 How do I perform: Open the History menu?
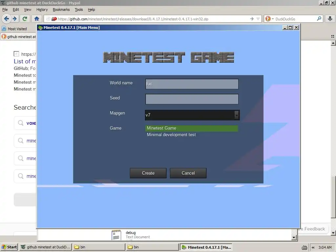click(42, 10)
